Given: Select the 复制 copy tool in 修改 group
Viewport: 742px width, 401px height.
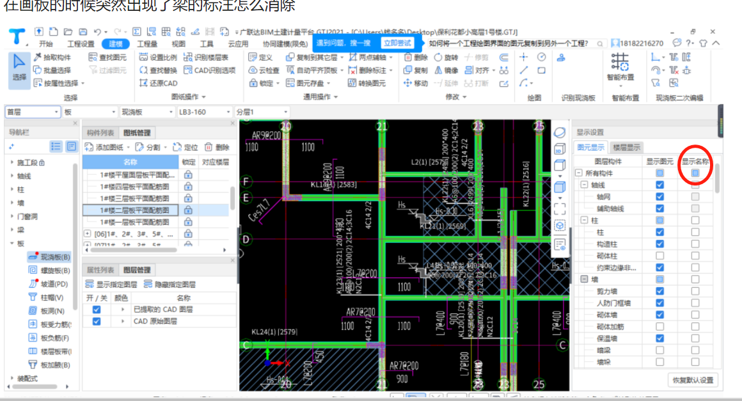Looking at the screenshot, I should (416, 70).
